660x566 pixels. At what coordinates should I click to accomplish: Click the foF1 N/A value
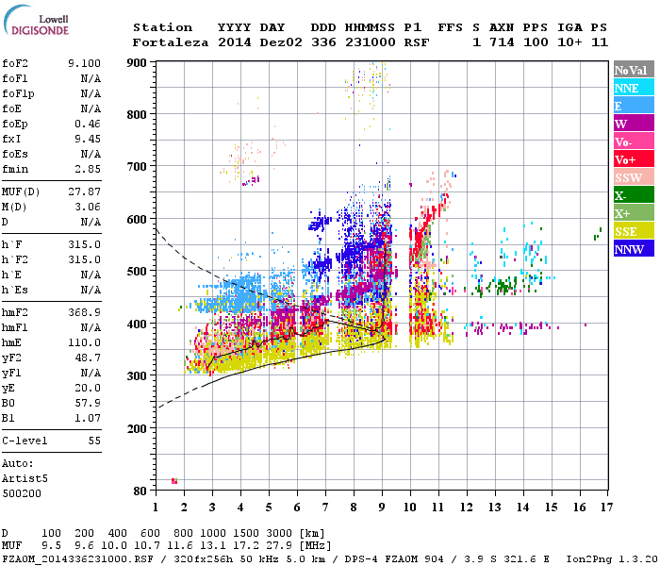91,78
